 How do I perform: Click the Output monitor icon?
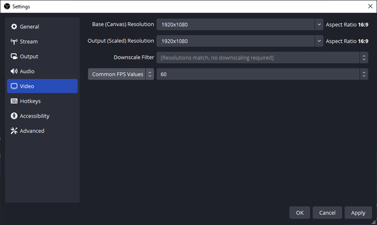[14, 56]
